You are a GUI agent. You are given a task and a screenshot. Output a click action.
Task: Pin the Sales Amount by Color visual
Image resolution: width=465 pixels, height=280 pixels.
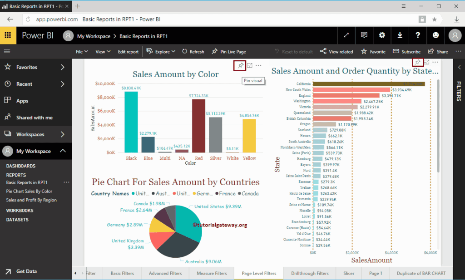(x=240, y=65)
